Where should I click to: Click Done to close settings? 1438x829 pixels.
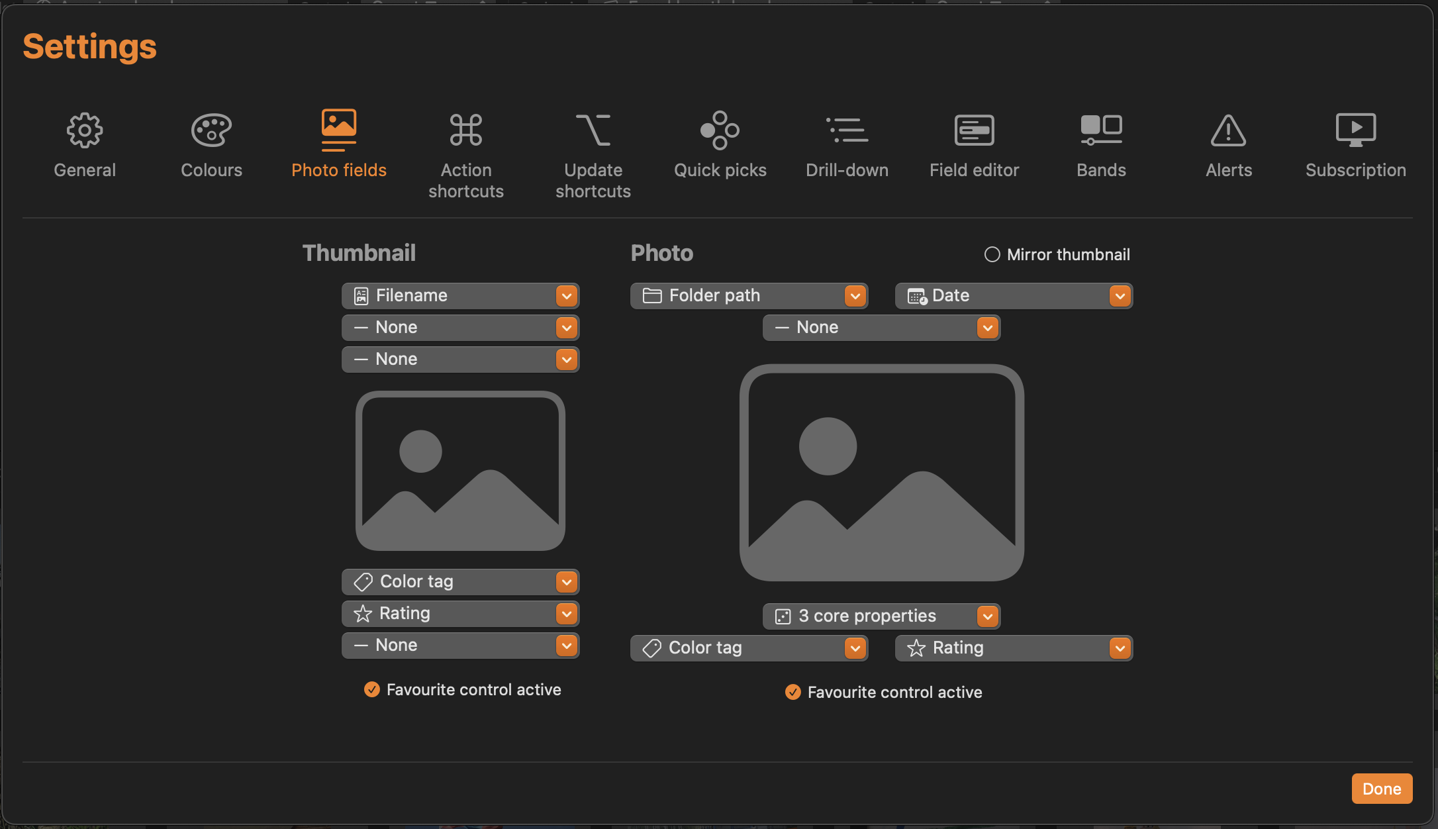(1384, 787)
